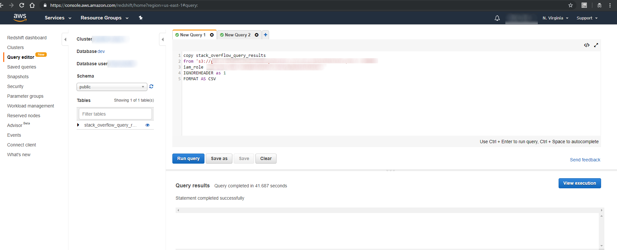Click the Run query button
617x250 pixels.
pyautogui.click(x=188, y=158)
